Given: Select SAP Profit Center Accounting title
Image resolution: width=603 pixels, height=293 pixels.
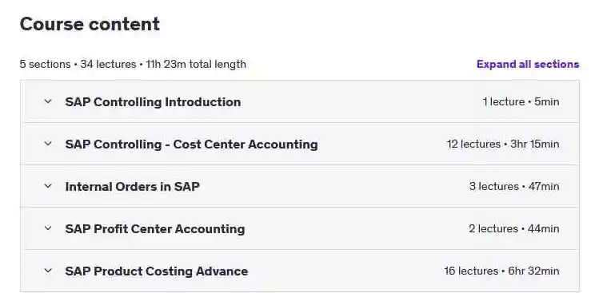Looking at the screenshot, I should click(x=155, y=229).
